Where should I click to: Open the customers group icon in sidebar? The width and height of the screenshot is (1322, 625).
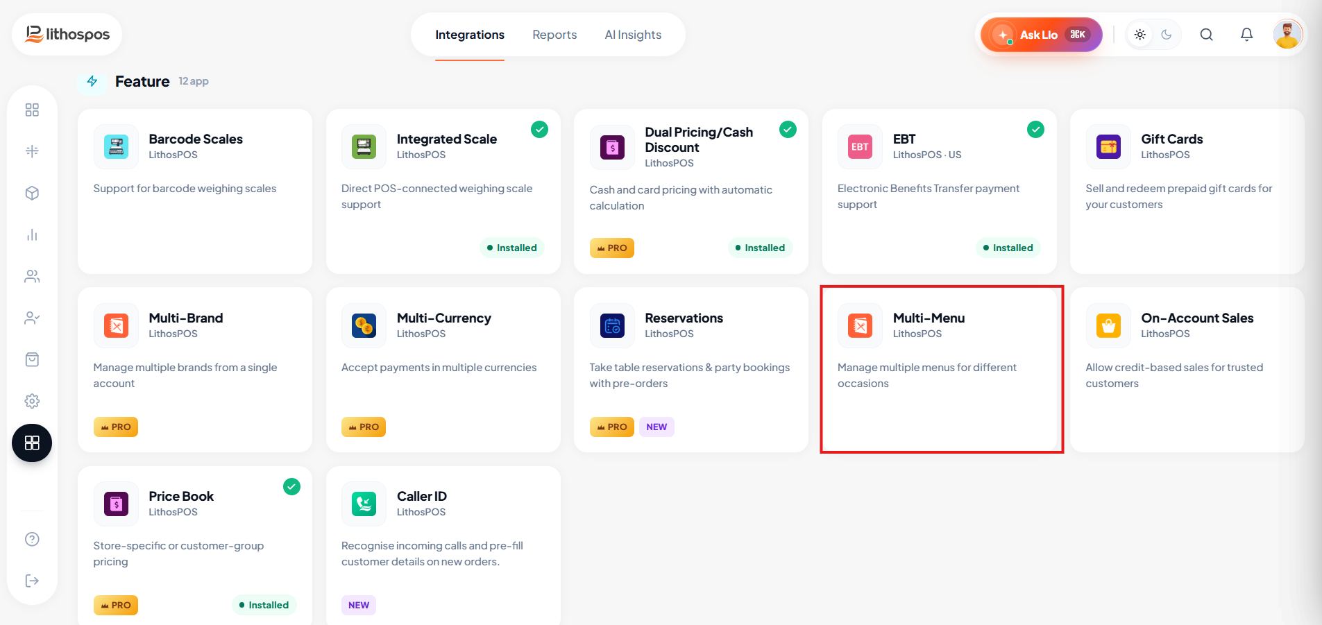tap(32, 276)
